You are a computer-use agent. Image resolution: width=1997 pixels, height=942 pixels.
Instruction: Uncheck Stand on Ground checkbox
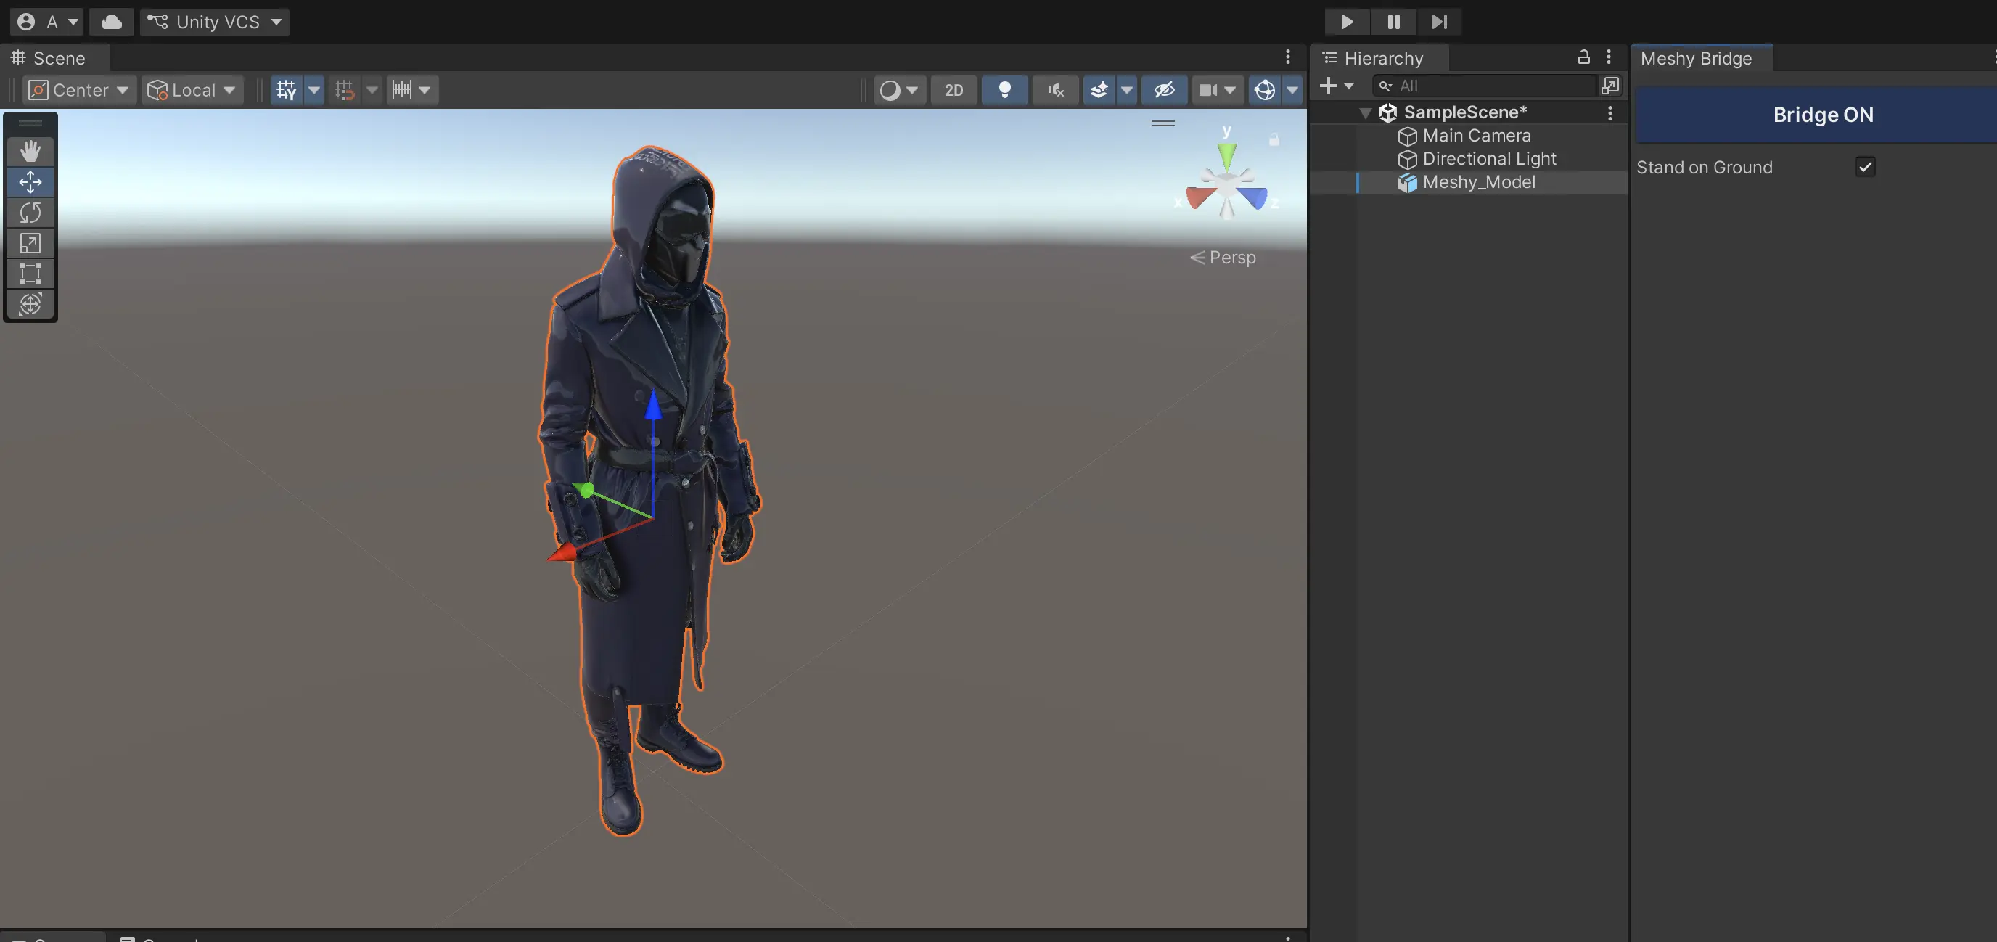(1865, 167)
